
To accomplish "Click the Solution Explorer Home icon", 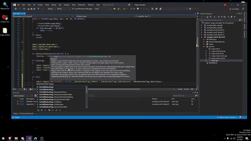I will [207, 17].
